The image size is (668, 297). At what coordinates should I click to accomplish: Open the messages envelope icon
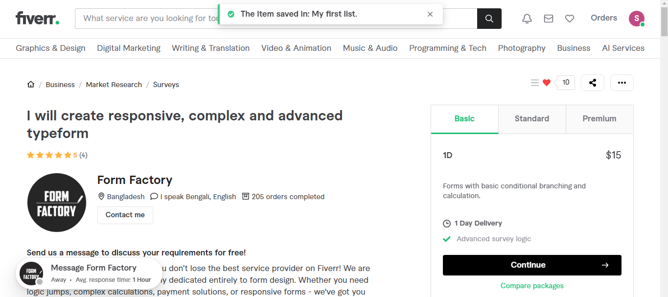[549, 19]
